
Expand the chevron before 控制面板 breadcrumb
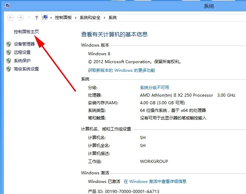pos(51,18)
